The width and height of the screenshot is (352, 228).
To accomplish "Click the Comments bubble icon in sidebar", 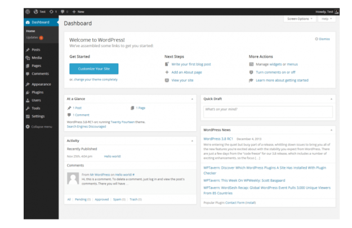I will click(28, 74).
